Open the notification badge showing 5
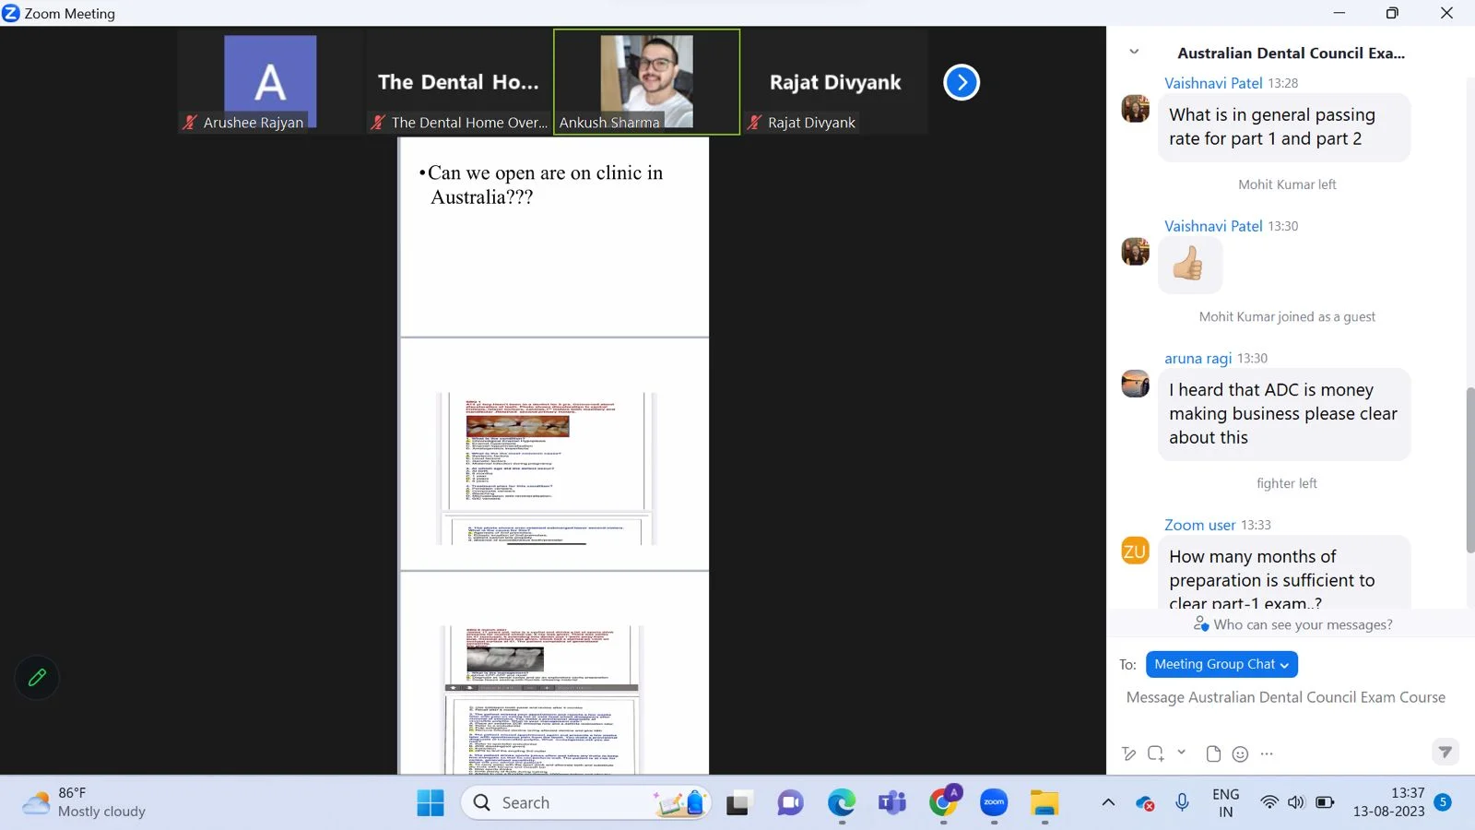This screenshot has height=830, width=1475. [x=1444, y=802]
